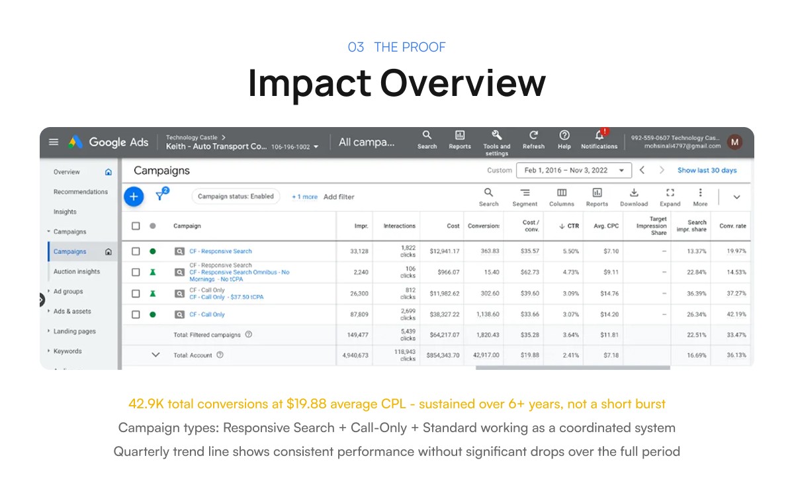Check the CF - Responsive Search row checkbox
Screen dimensions: 794x497
point(136,251)
